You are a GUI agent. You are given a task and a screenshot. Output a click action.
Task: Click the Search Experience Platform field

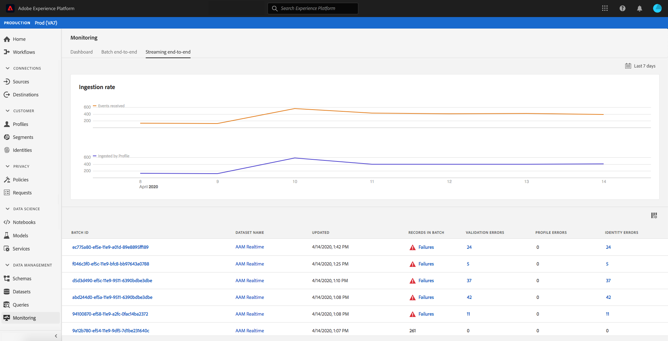313,8
